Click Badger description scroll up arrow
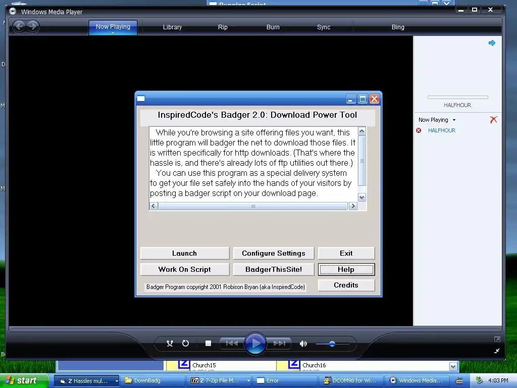Image resolution: width=517 pixels, height=388 pixels. (x=361, y=131)
